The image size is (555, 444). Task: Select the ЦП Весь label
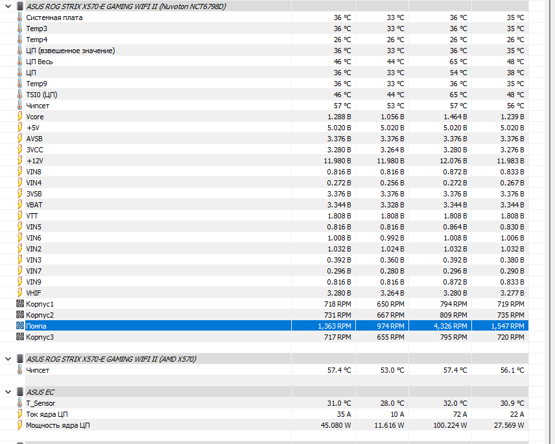coord(40,62)
